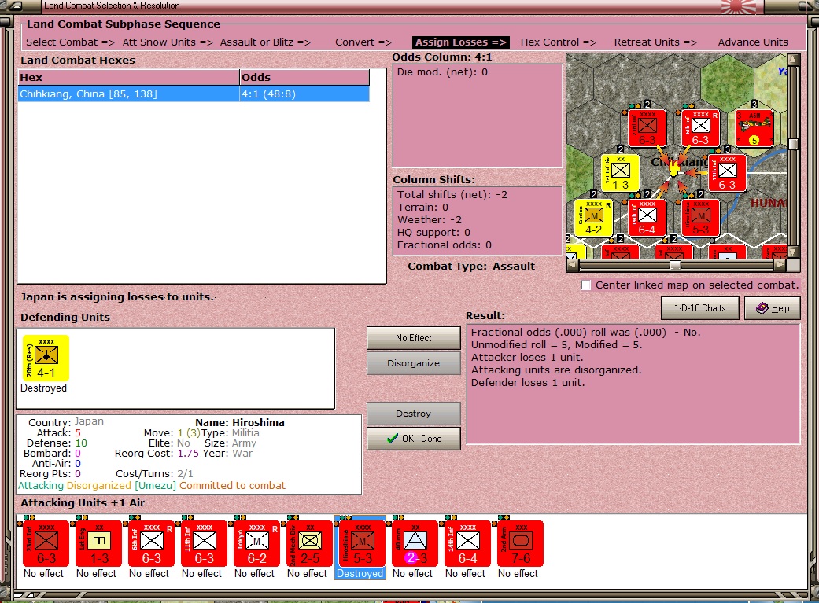
Task: Select the 6th Inf 6-3 attacking unit counter
Action: [x=152, y=543]
